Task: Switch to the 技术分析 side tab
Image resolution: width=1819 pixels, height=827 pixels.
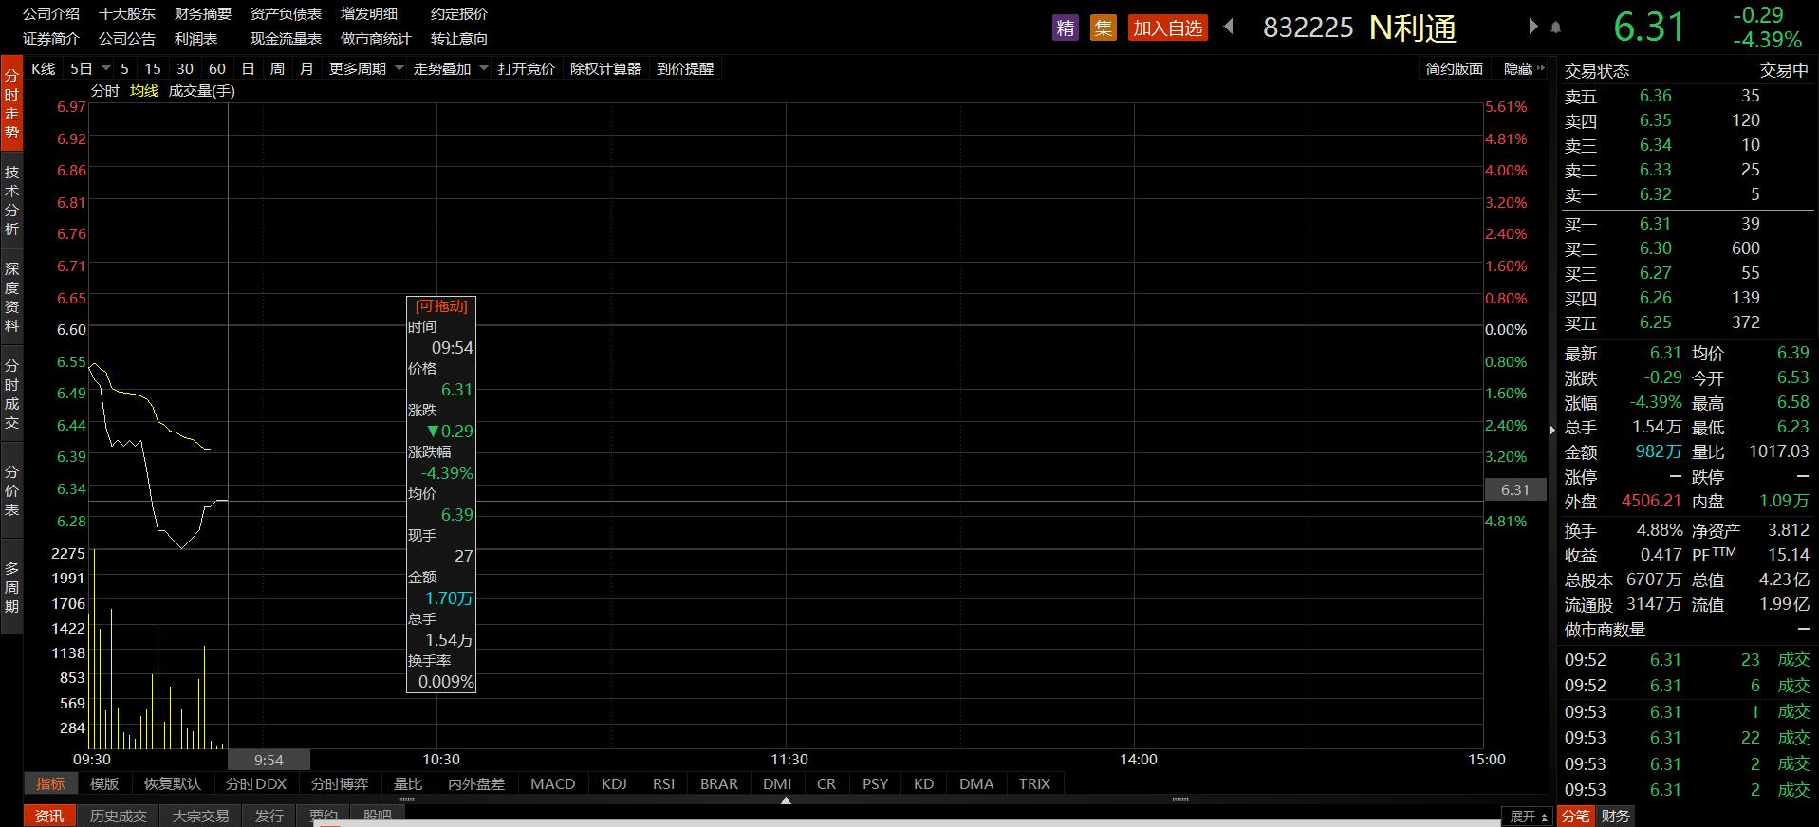Action: coord(11,200)
